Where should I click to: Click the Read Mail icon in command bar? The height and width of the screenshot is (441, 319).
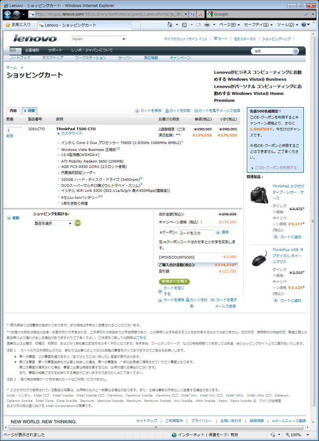point(198,25)
